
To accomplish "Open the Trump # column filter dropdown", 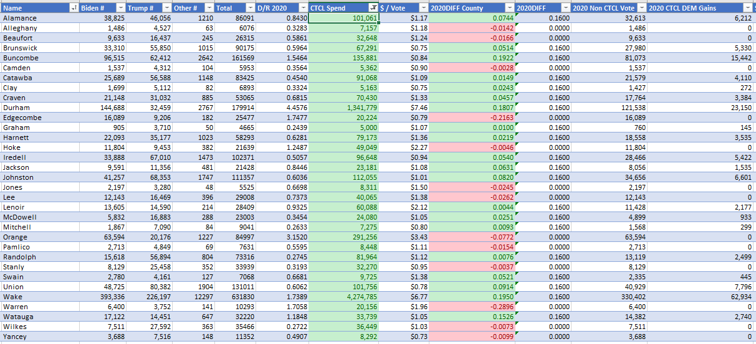I will point(166,8).
